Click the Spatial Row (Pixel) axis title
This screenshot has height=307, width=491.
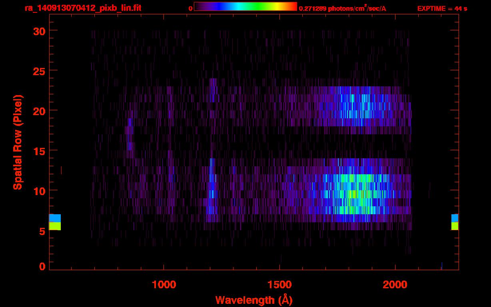click(x=18, y=142)
